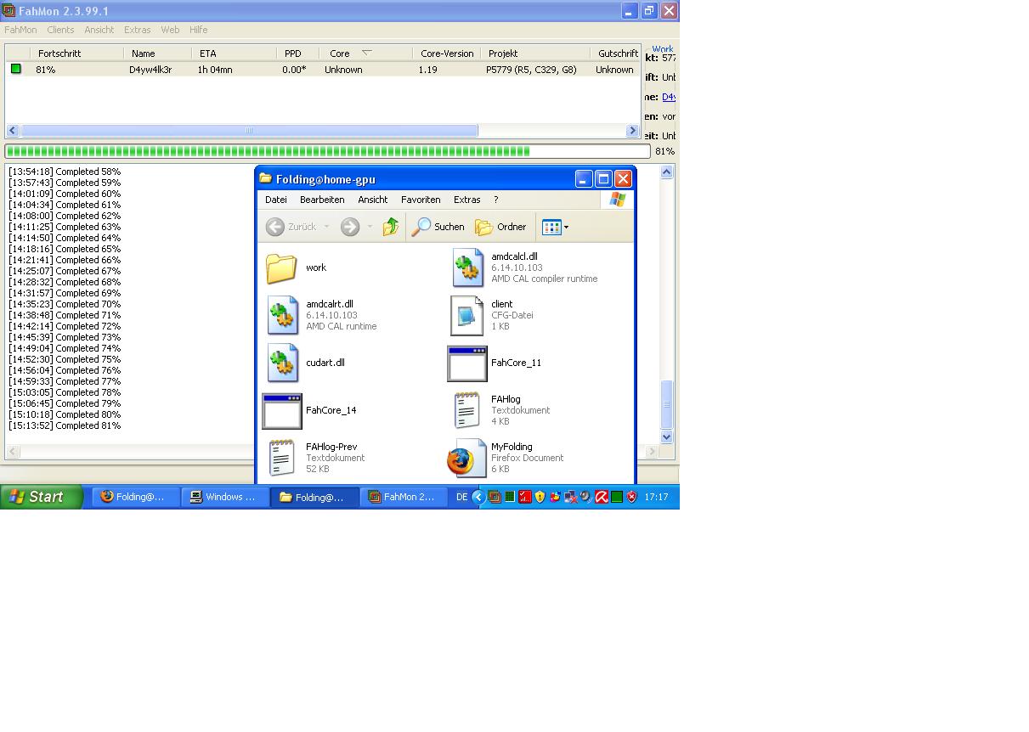Click project cell P5779 (R5, C329, G8)
This screenshot has height=732, width=1029.
click(531, 70)
